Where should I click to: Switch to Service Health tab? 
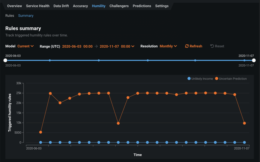tap(38, 6)
